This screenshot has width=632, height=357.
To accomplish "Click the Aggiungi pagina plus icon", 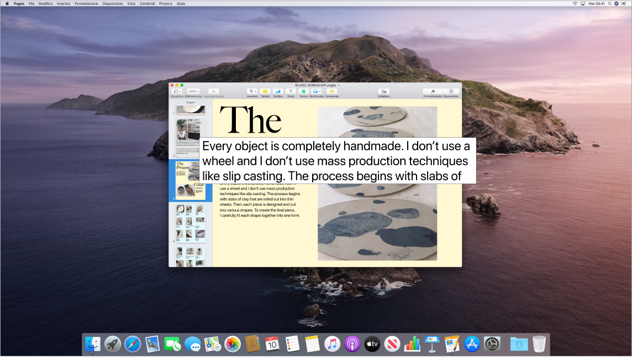I will (x=213, y=91).
